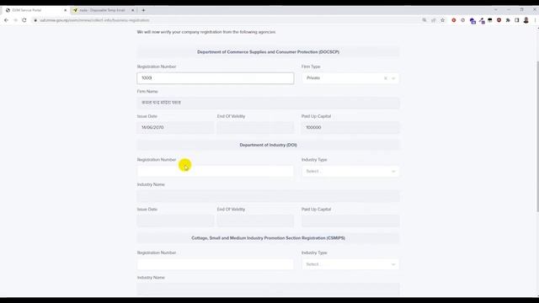The height and width of the screenshot is (303, 539).
Task: Open the DOI Industry Type dropdown
Action: point(350,171)
